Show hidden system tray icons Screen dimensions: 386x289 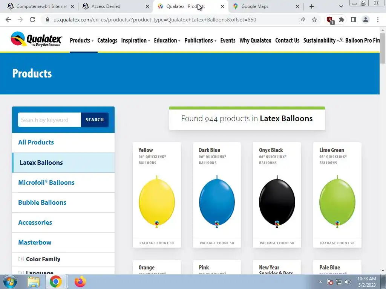click(320, 282)
